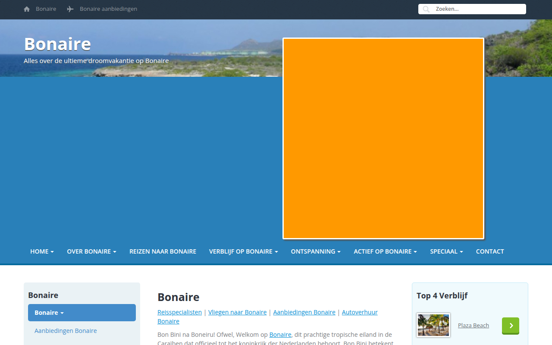Follow the Reisspecialisten link
This screenshot has height=345, width=552.
[x=179, y=312]
